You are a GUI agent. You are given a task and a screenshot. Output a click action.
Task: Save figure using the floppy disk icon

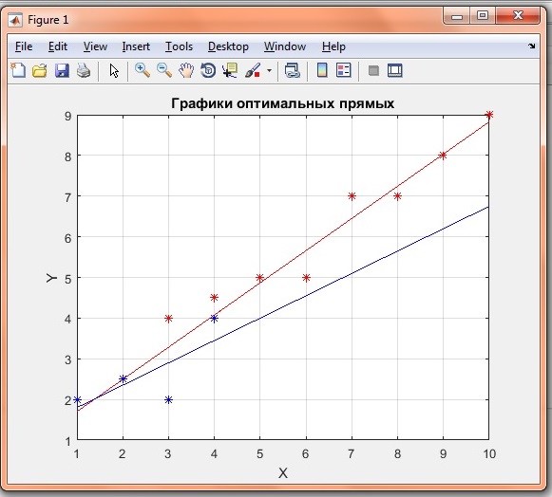(62, 70)
